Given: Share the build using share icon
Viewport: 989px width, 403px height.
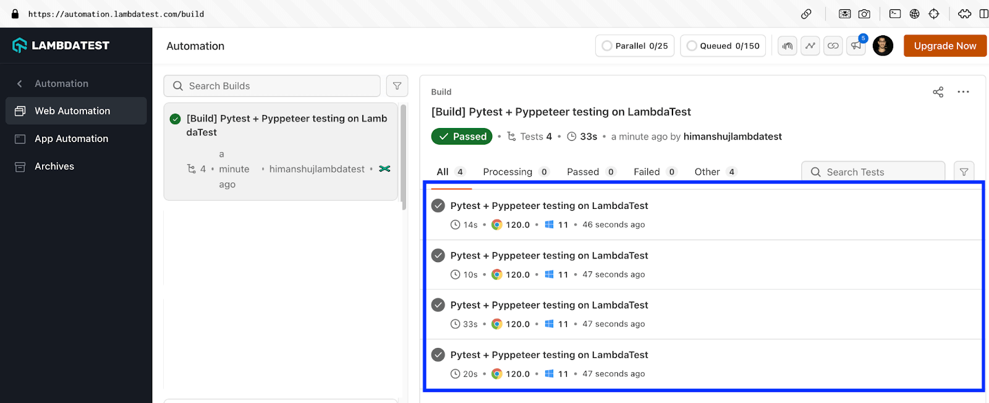Looking at the screenshot, I should [938, 92].
